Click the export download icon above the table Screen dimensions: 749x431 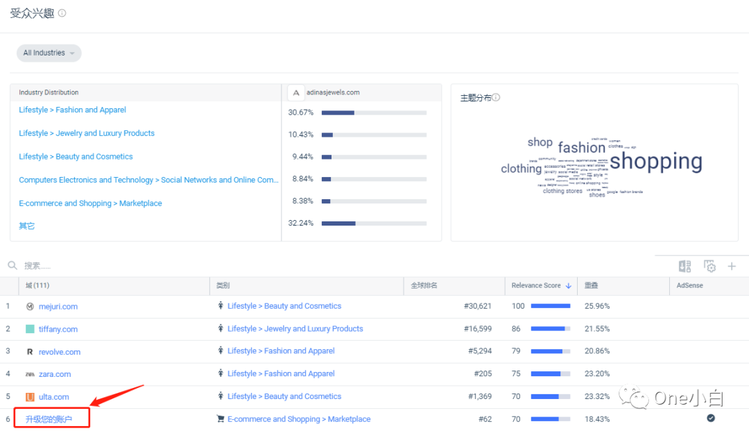[x=685, y=266]
